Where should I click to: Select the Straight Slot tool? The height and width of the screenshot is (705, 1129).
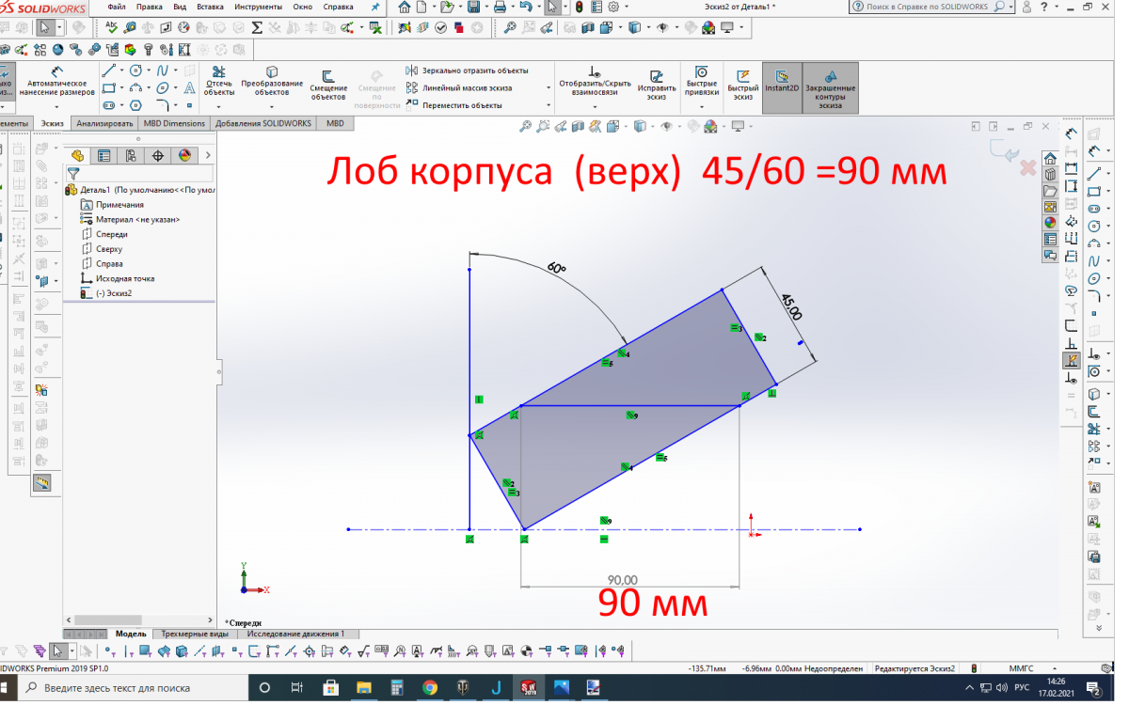[x=109, y=105]
